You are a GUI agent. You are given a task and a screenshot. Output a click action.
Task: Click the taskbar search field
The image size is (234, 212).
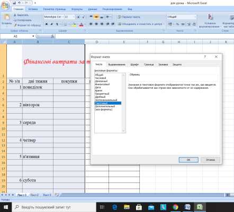[x=54, y=207]
